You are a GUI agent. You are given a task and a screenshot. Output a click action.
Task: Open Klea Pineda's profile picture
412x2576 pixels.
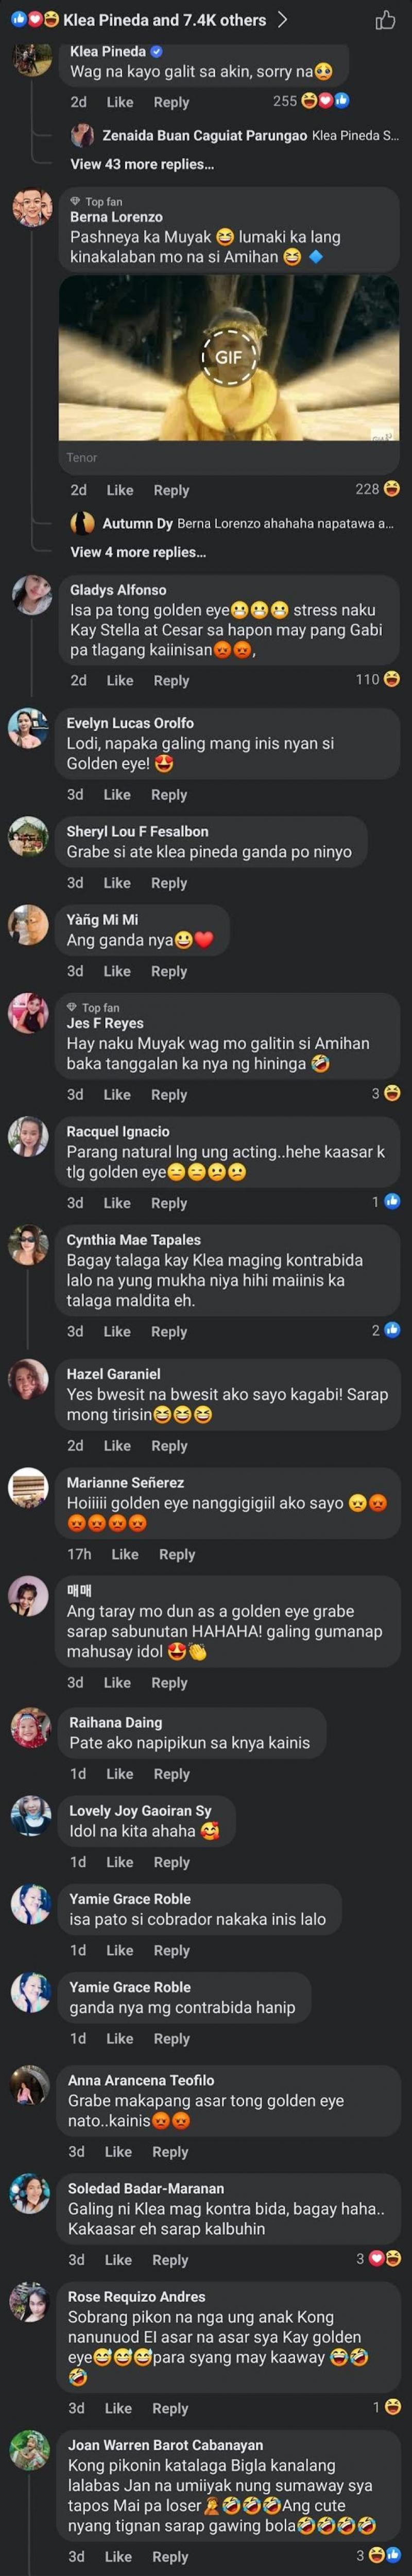coord(32,58)
